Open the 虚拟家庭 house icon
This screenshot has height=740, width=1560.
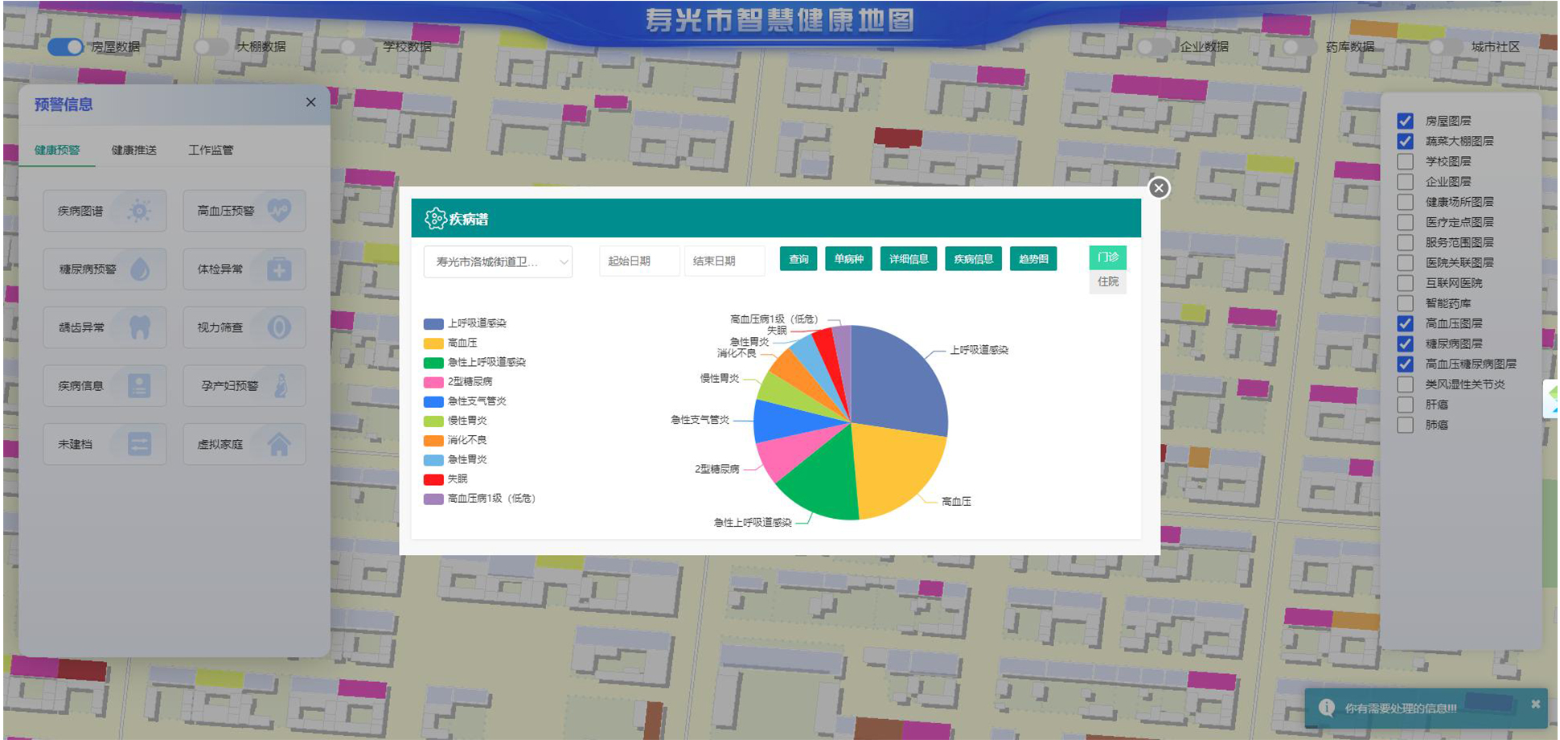(279, 444)
